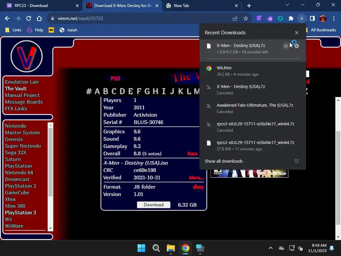The width and height of the screenshot is (341, 256).
Task: Pause the X-Men Destiny download
Action: coord(286,46)
